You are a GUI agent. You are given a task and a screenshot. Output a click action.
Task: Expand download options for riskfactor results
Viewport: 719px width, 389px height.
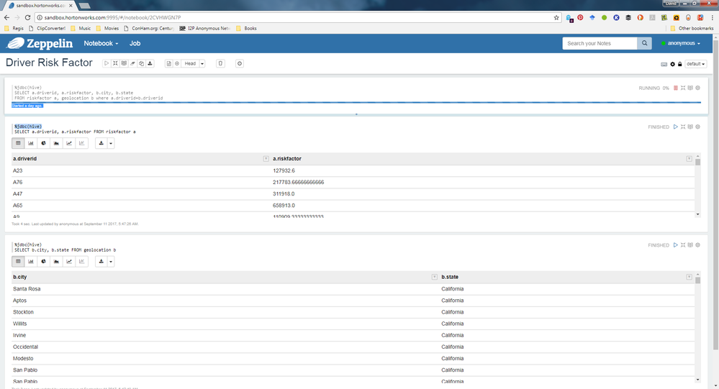(111, 143)
